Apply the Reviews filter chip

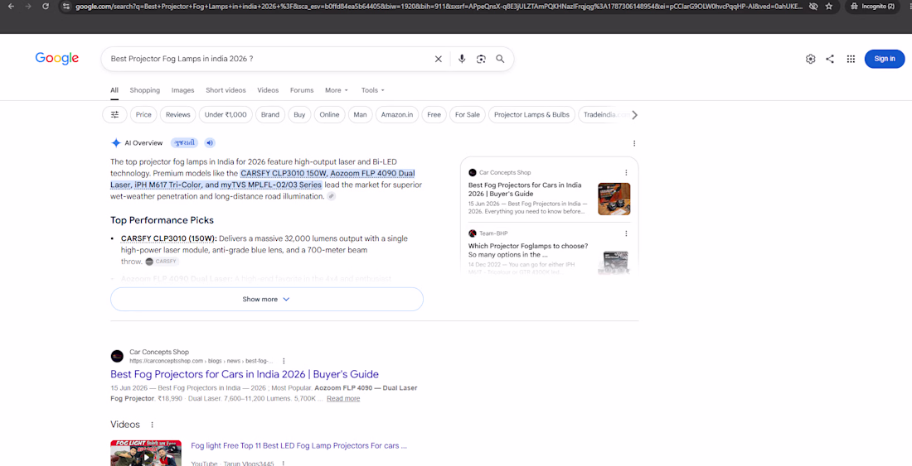[178, 115]
